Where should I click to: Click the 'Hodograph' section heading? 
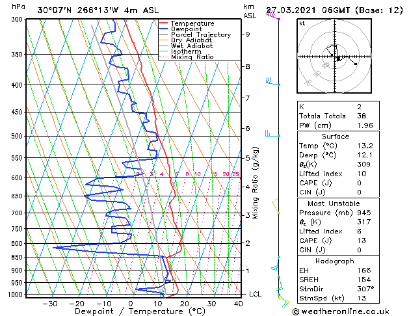pyautogui.click(x=335, y=261)
